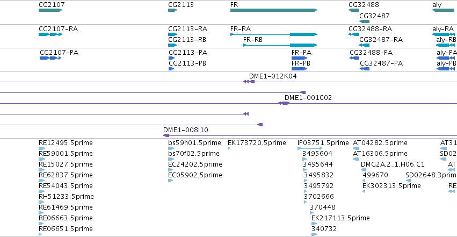Click the aly gene glyph
Viewport: 457px width, 237px height.
pos(443,10)
